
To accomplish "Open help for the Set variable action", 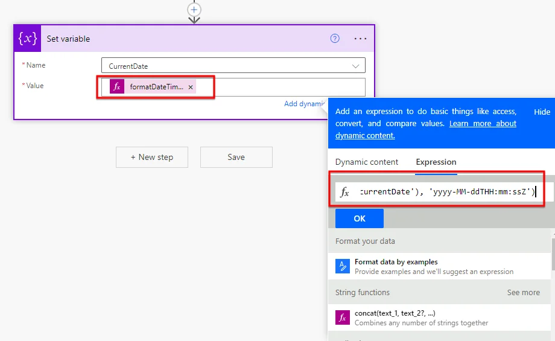I will 335,39.
